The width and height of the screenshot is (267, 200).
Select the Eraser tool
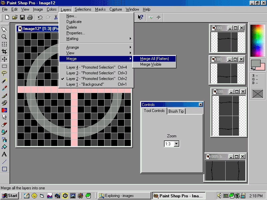pos(4,125)
